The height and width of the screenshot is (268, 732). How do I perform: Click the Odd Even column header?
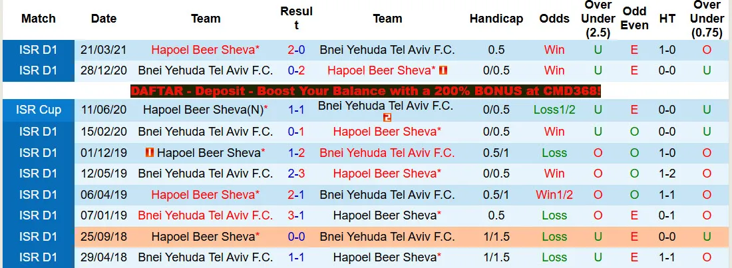coord(634,19)
